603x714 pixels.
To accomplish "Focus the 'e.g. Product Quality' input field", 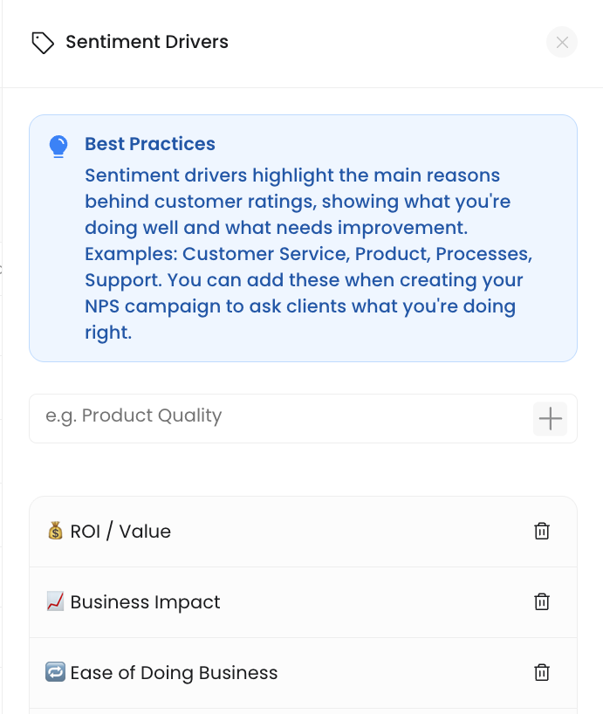I will click(x=281, y=418).
